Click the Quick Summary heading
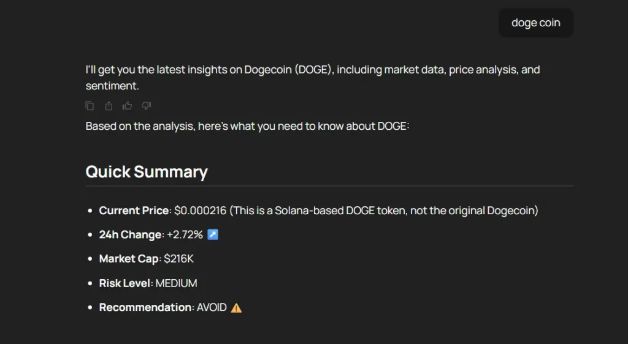628x344 pixels. pyautogui.click(x=147, y=172)
